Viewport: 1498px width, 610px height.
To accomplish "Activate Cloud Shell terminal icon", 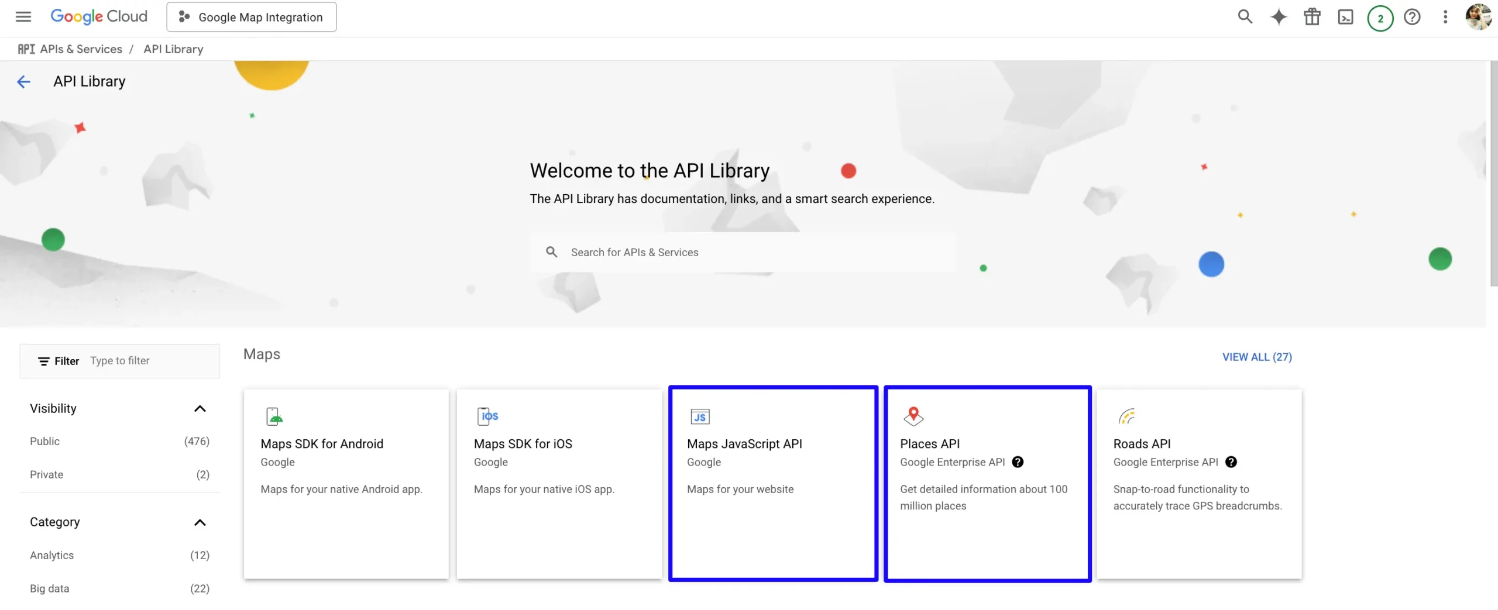I will pyautogui.click(x=1345, y=17).
